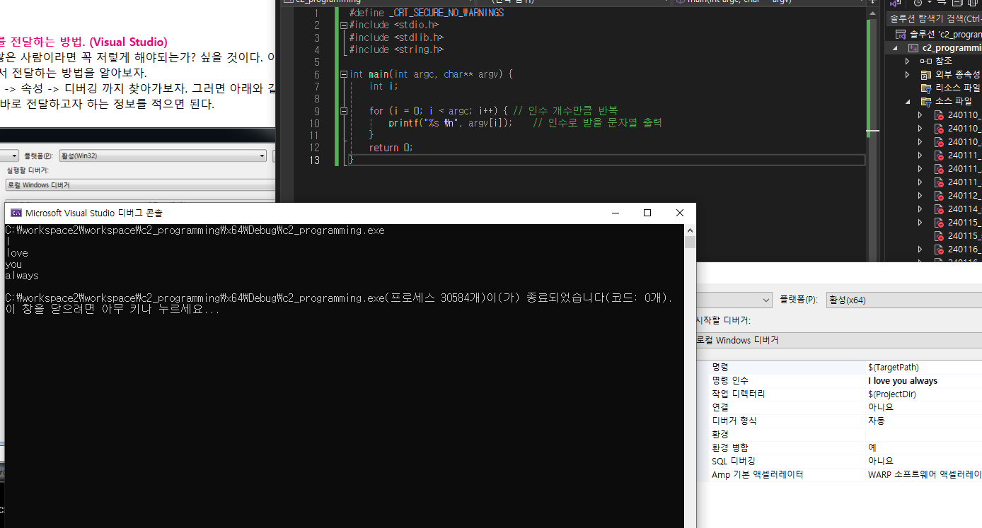Expand the 참조 node arrow
982x528 pixels.
pos(908,61)
